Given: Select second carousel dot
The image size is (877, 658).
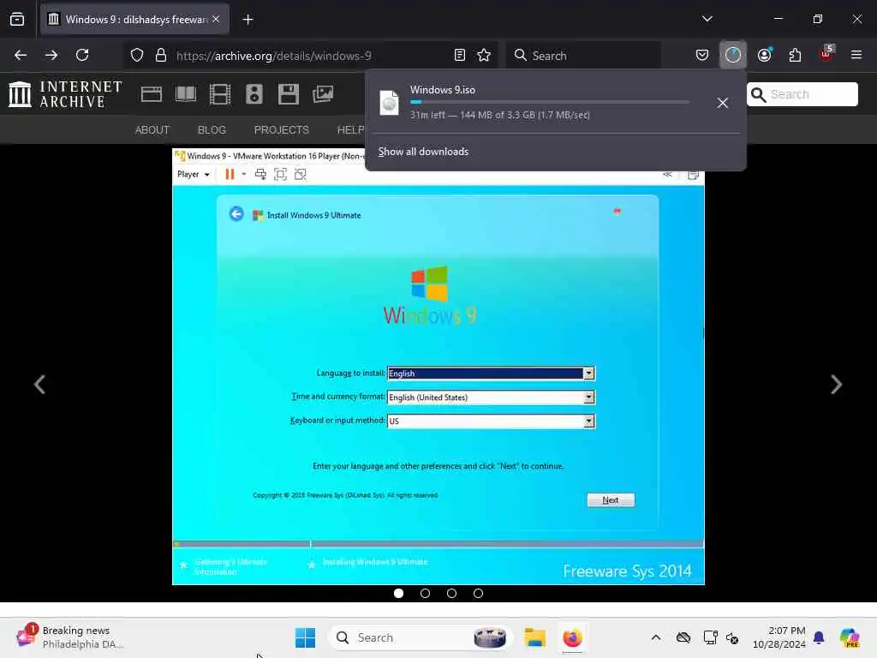Looking at the screenshot, I should coord(425,594).
